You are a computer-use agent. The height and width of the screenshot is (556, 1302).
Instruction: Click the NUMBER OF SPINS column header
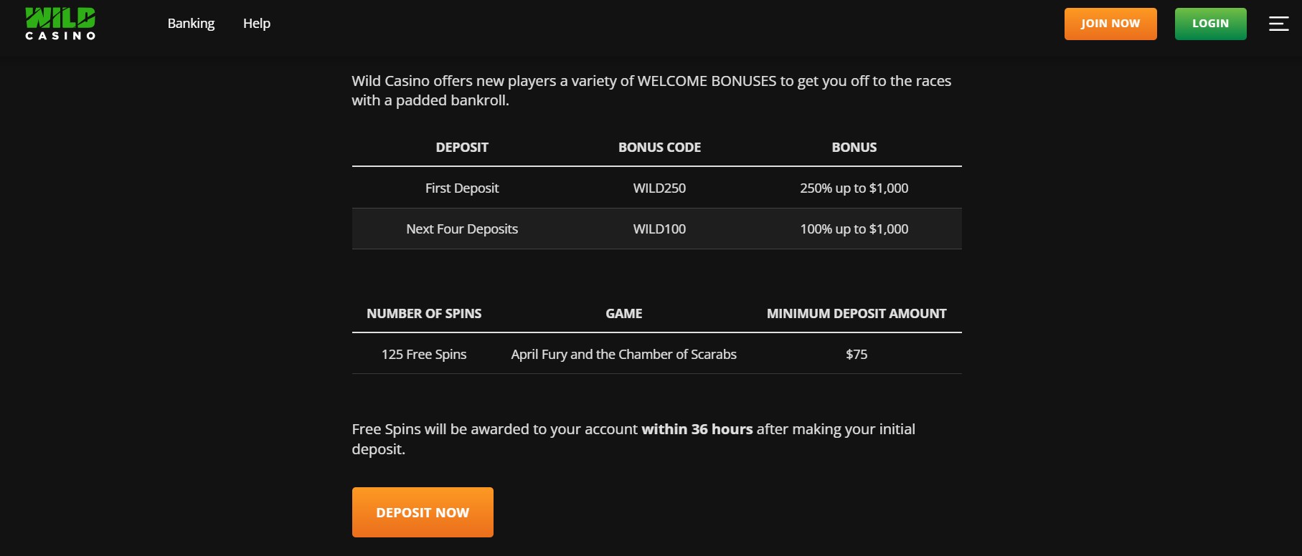(424, 314)
